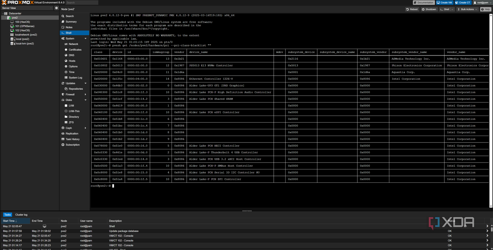
Task: Sort tasks by Start Time column
Action: point(15,221)
